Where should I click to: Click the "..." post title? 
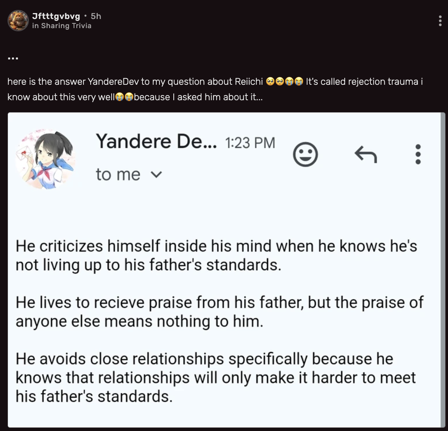pyautogui.click(x=13, y=58)
